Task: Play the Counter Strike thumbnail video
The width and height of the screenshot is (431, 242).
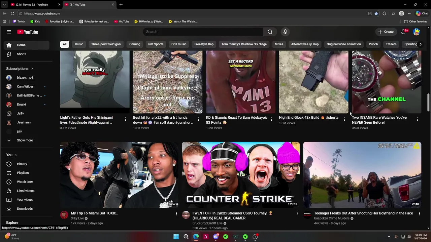Action: tap(240, 175)
